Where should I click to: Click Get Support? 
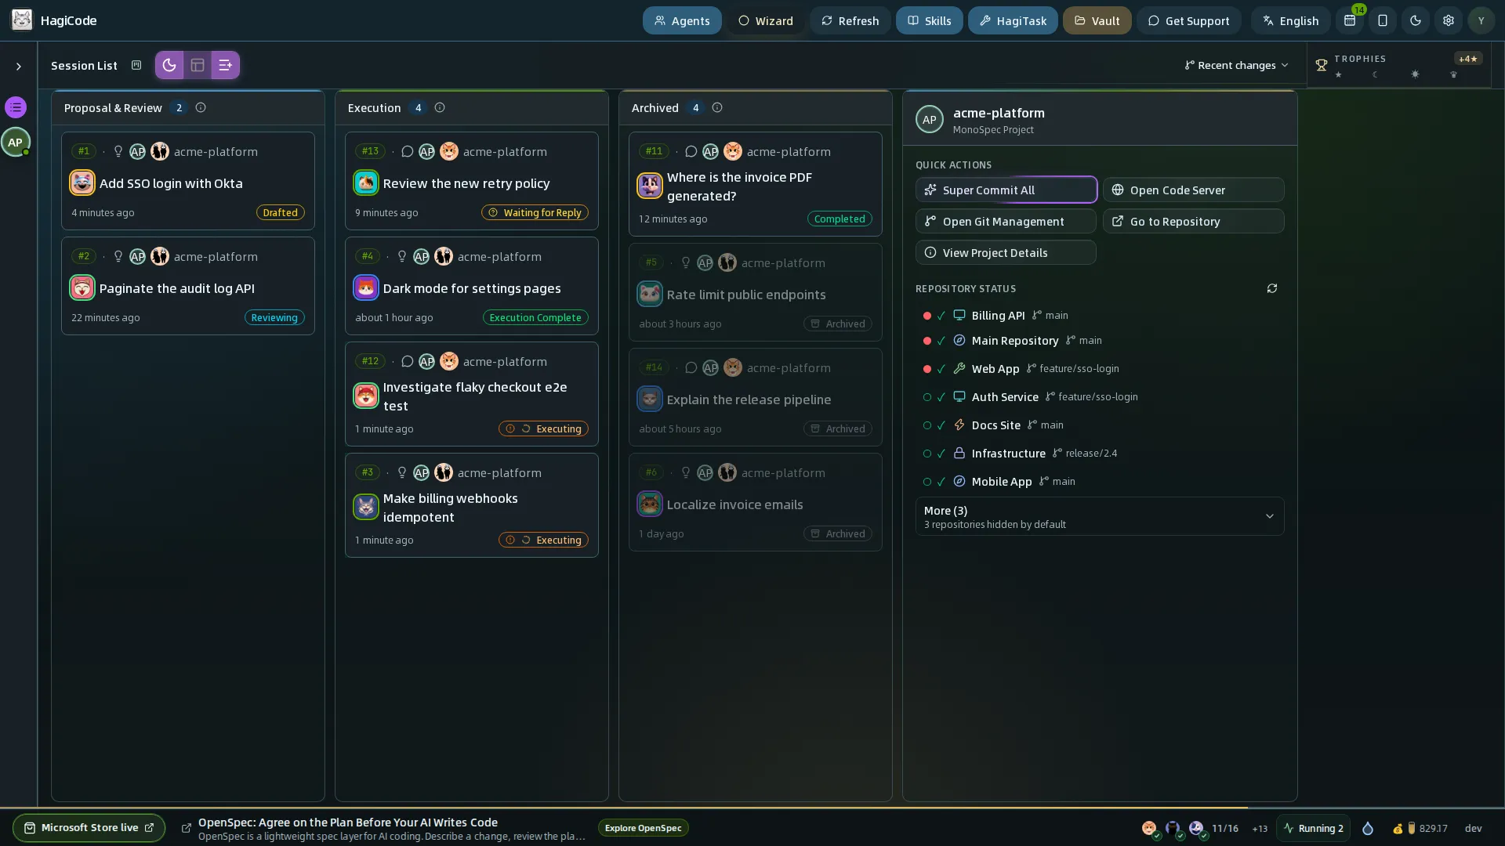tap(1188, 20)
